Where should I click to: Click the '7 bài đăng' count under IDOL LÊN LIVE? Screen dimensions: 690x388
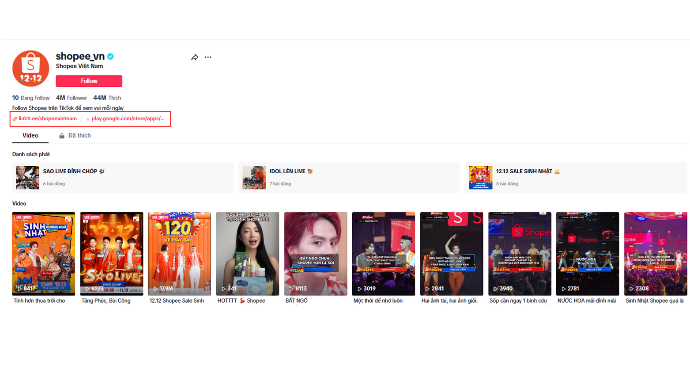280,184
